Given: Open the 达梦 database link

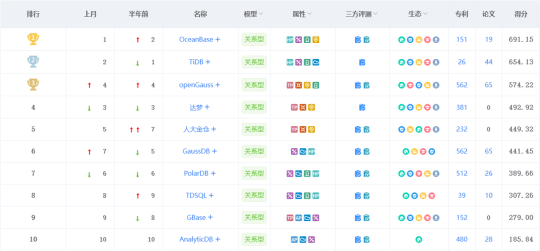Looking at the screenshot, I should click(x=196, y=107).
